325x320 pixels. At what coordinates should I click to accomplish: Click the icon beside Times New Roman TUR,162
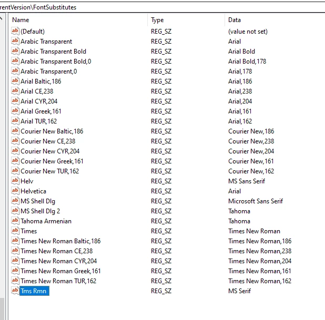coord(15,281)
